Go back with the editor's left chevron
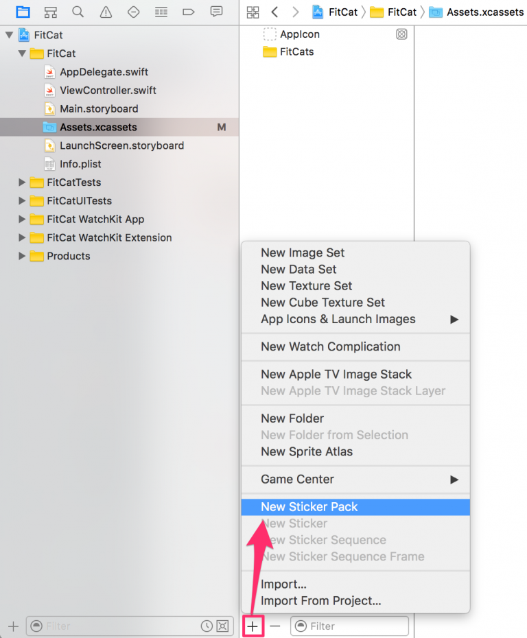Viewport: 527px width, 638px height. [x=274, y=12]
